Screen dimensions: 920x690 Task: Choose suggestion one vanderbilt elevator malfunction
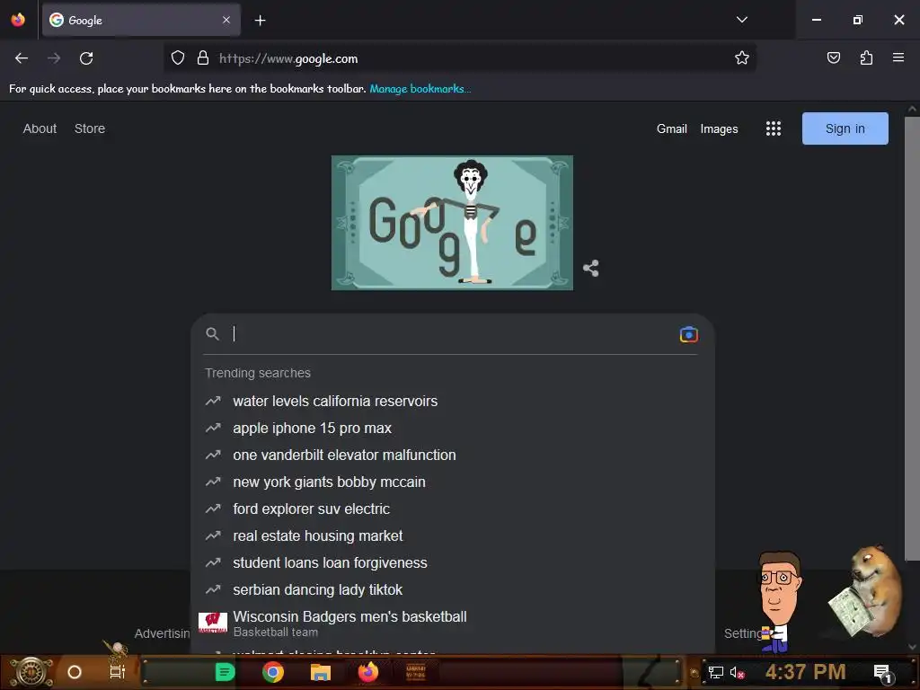coord(453,455)
